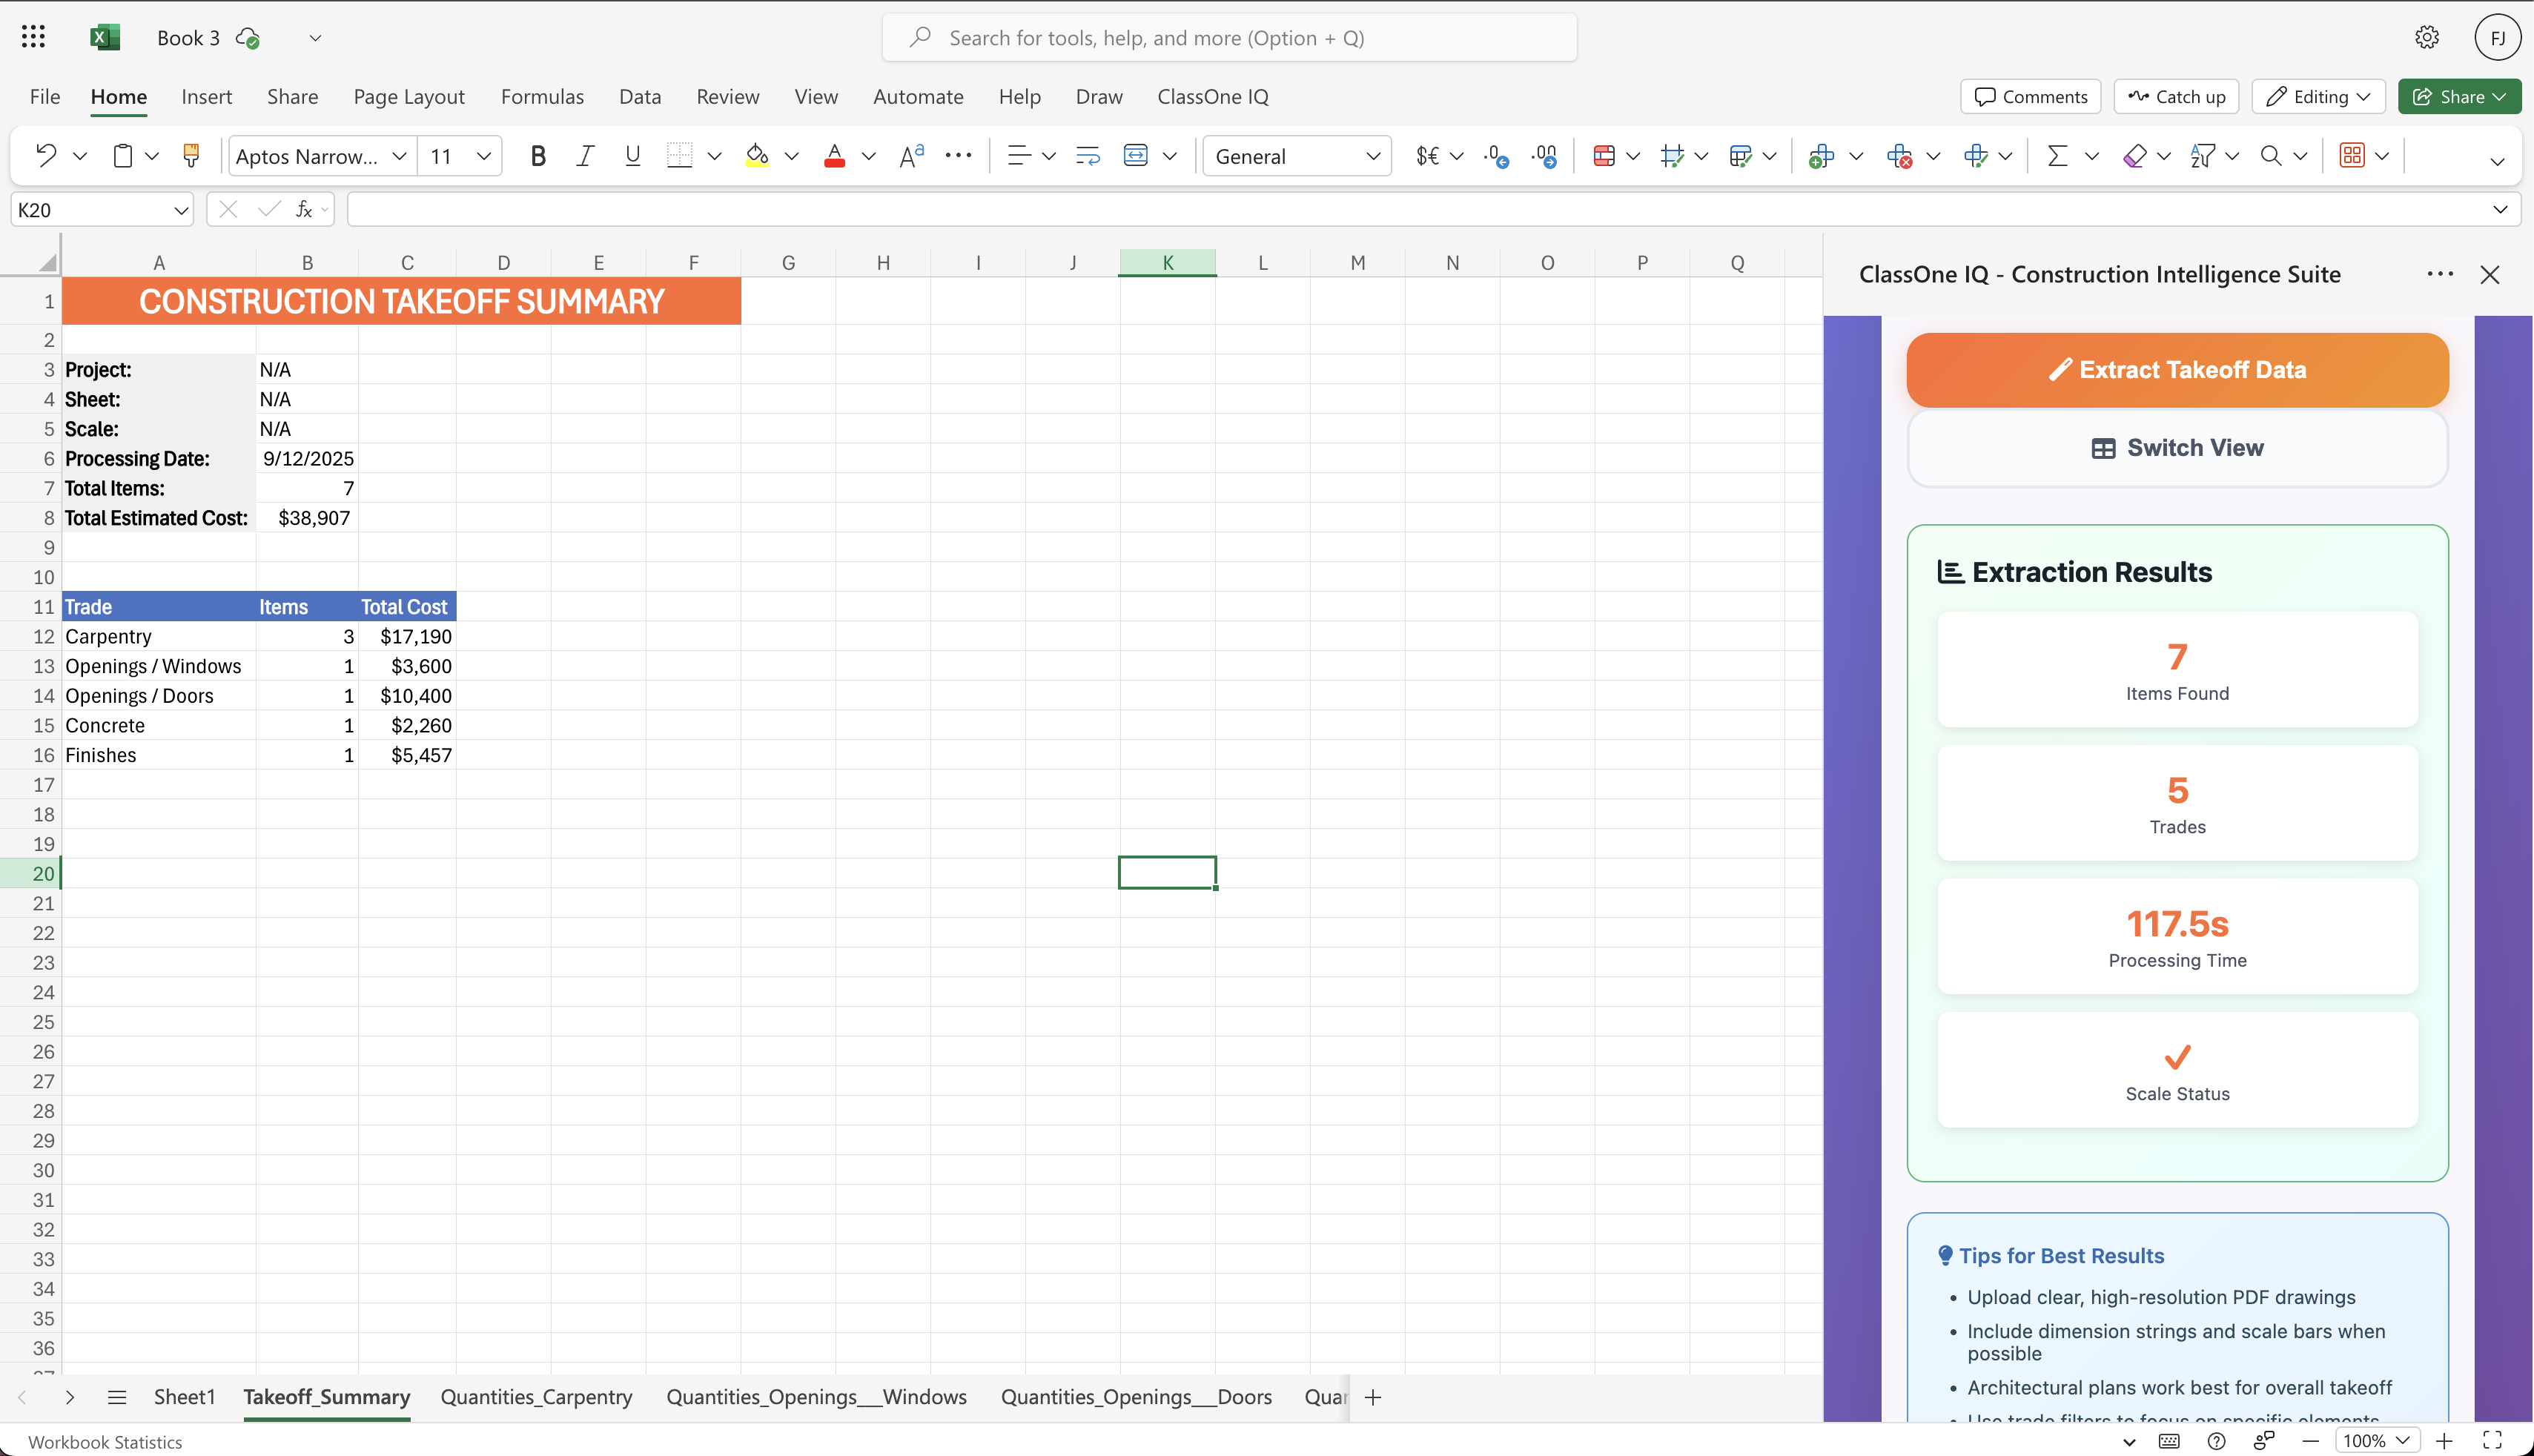Click the Undo icon

tap(46, 156)
